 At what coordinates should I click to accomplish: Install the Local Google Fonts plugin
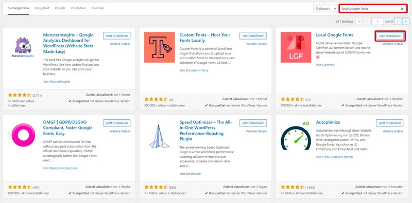[x=390, y=36]
